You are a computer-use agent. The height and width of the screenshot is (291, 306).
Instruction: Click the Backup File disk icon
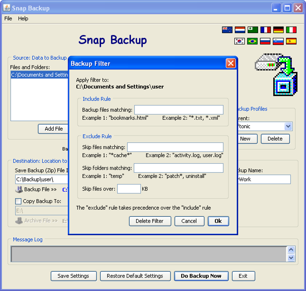pyautogui.click(x=19, y=189)
